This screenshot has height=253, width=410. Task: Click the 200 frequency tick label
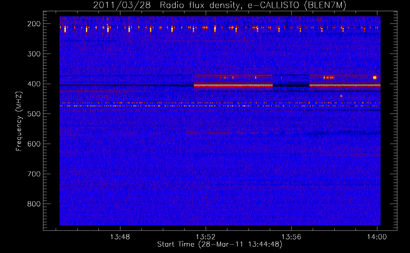(34, 24)
